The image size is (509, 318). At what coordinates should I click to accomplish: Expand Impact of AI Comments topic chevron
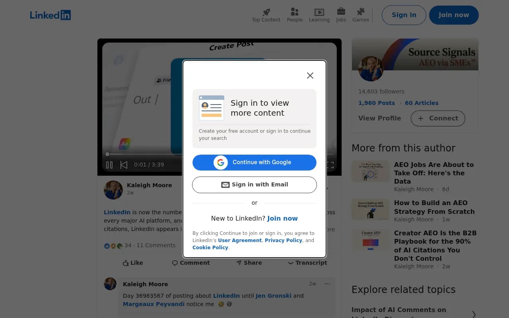(x=474, y=314)
